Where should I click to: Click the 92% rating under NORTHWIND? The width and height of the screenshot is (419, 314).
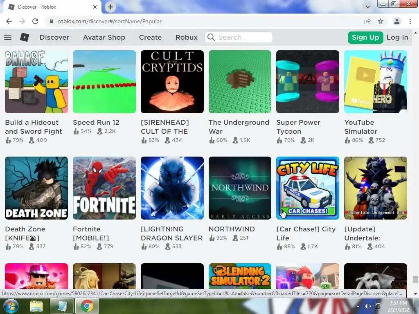coord(218,238)
